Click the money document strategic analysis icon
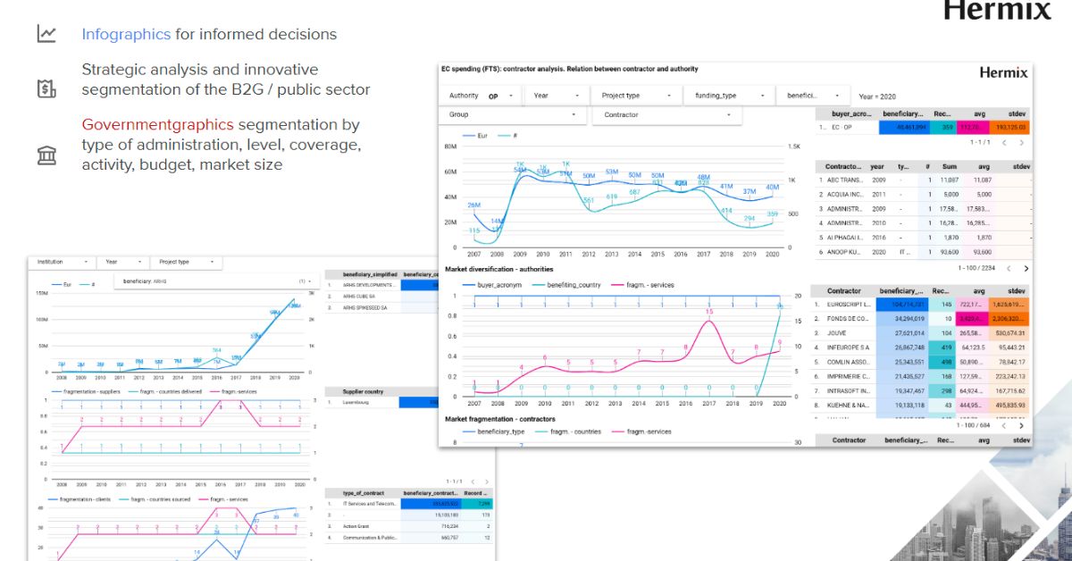 (46, 88)
